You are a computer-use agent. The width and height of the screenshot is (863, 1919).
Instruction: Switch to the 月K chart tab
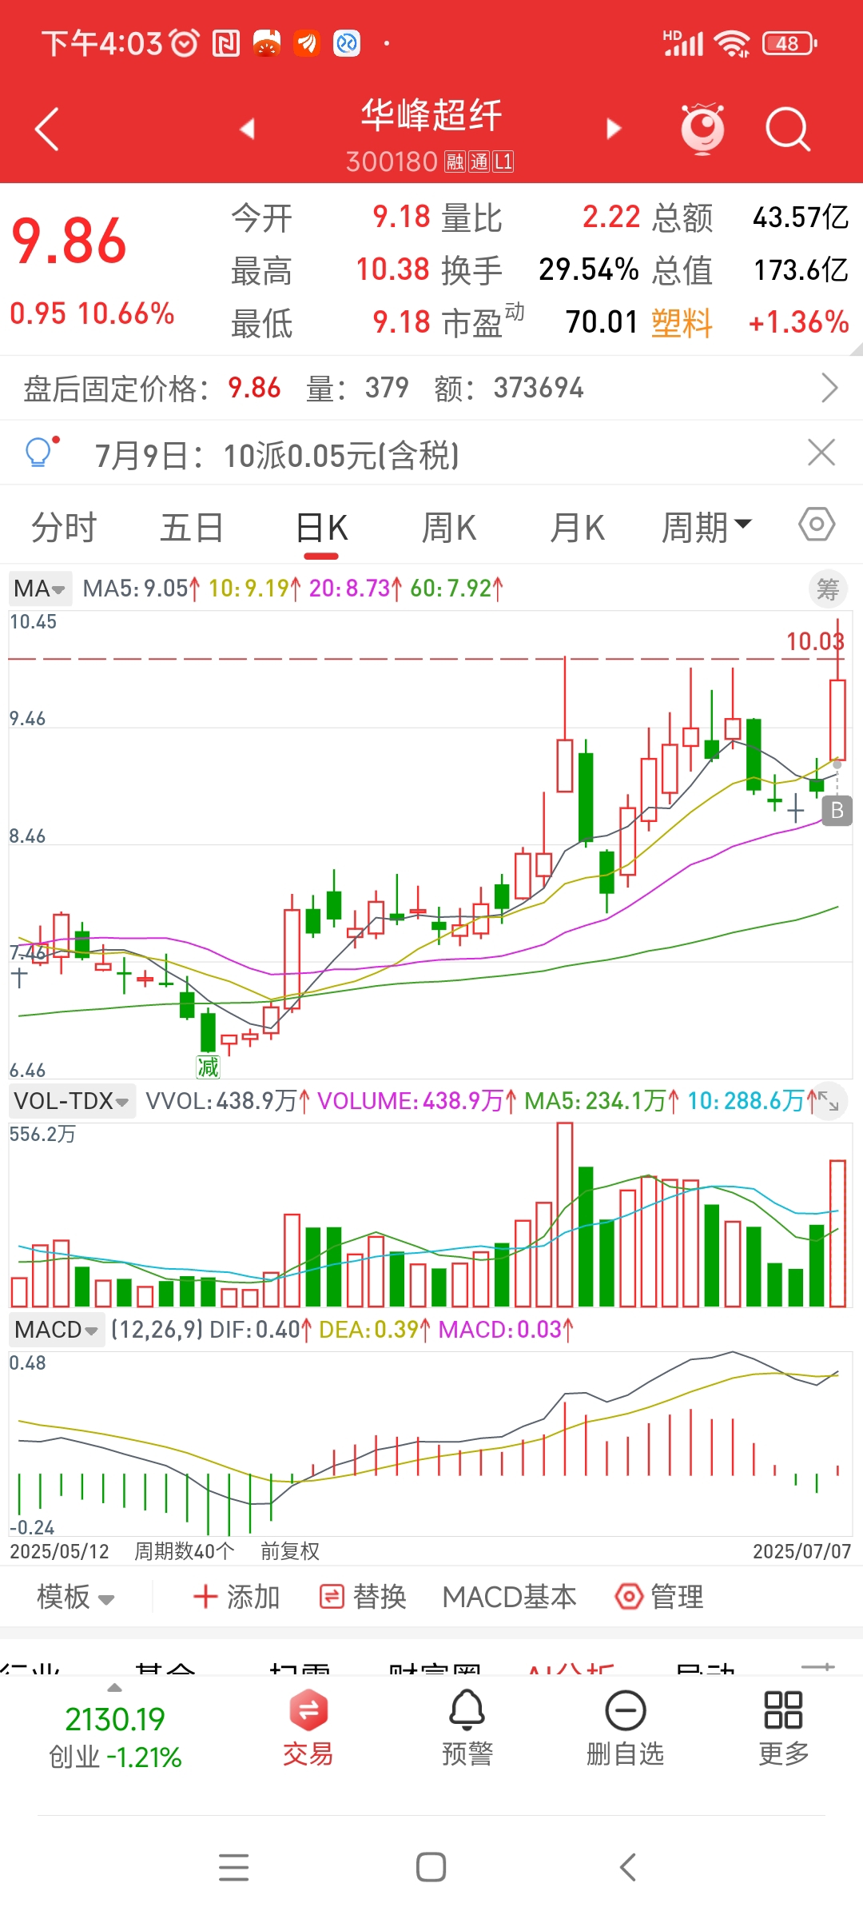click(577, 528)
